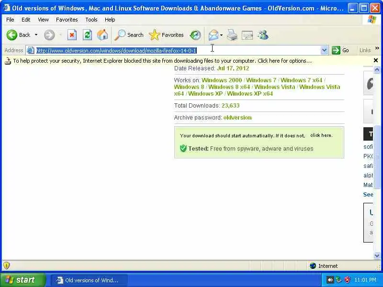The height and width of the screenshot is (287, 383).
Task: Go to the Home page icon
Action: tap(102, 35)
